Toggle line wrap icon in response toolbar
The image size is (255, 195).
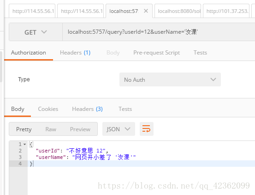146,129
